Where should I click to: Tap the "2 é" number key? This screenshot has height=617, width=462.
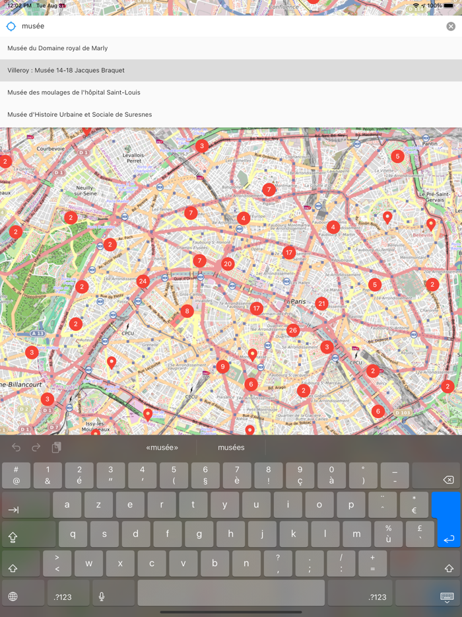point(79,476)
